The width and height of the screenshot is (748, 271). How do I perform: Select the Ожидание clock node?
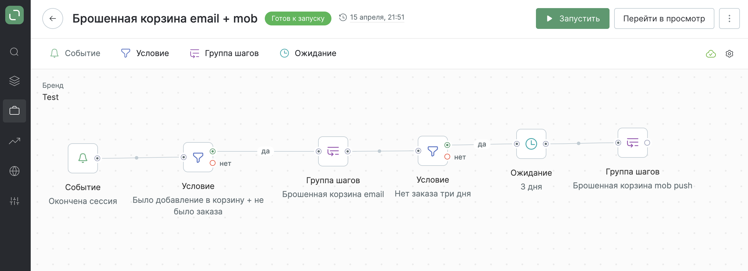coord(531,144)
